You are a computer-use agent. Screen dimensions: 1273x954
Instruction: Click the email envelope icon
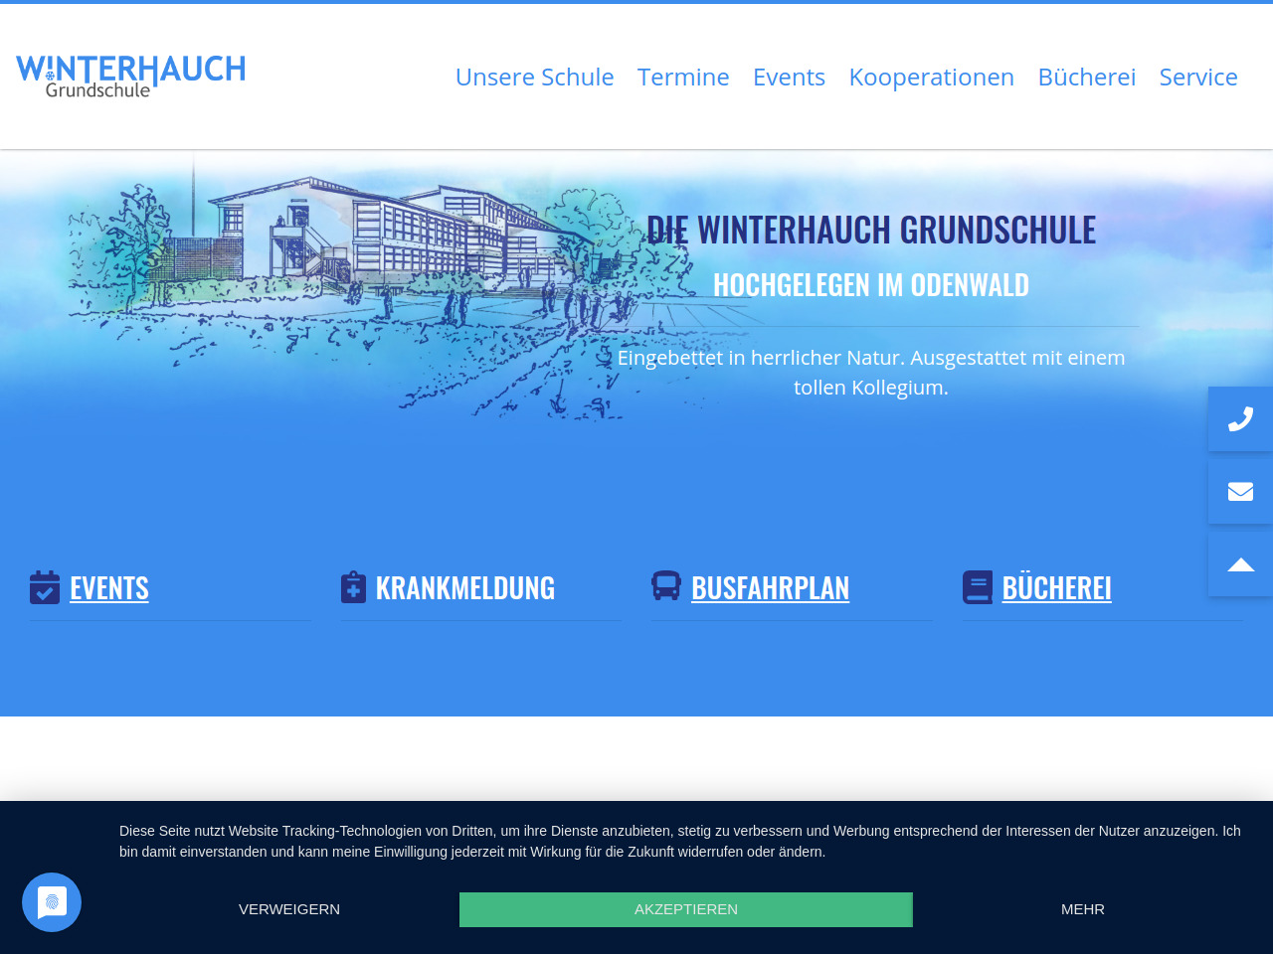1240,491
